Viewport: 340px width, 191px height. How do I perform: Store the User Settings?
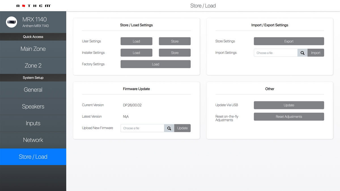pyautogui.click(x=175, y=41)
